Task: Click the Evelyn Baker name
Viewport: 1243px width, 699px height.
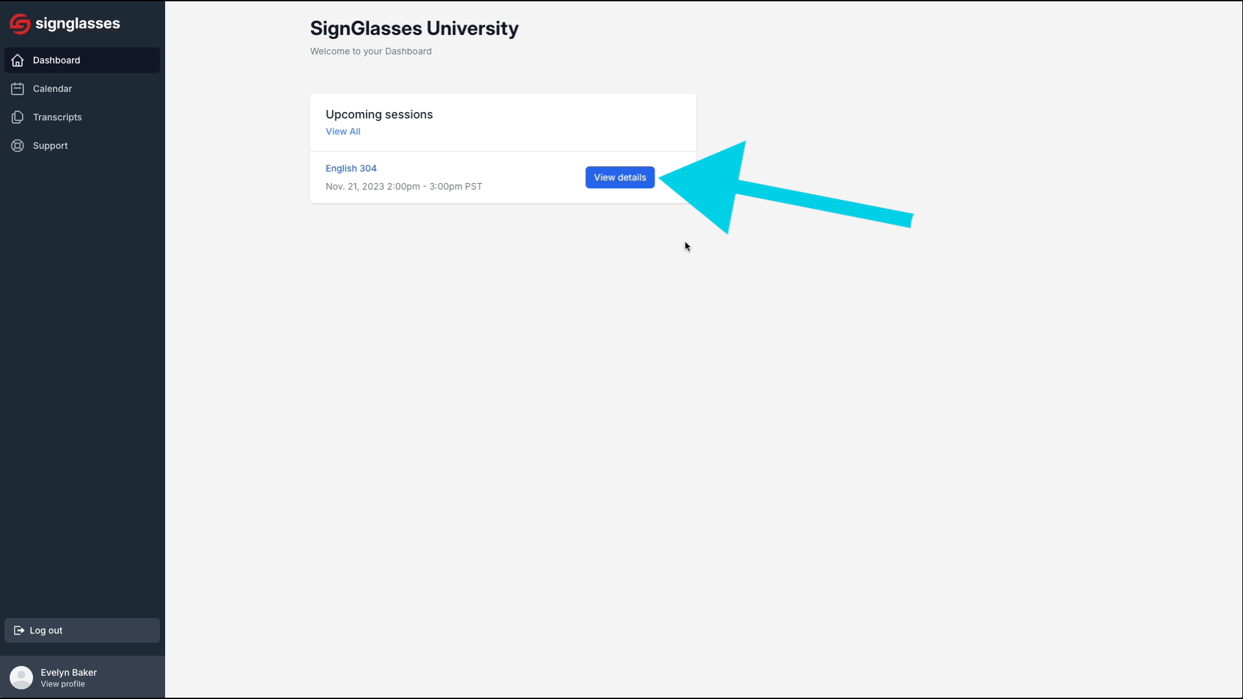Action: [69, 672]
